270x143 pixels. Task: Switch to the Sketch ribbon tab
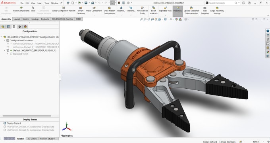pyautogui.click(x=26, y=19)
